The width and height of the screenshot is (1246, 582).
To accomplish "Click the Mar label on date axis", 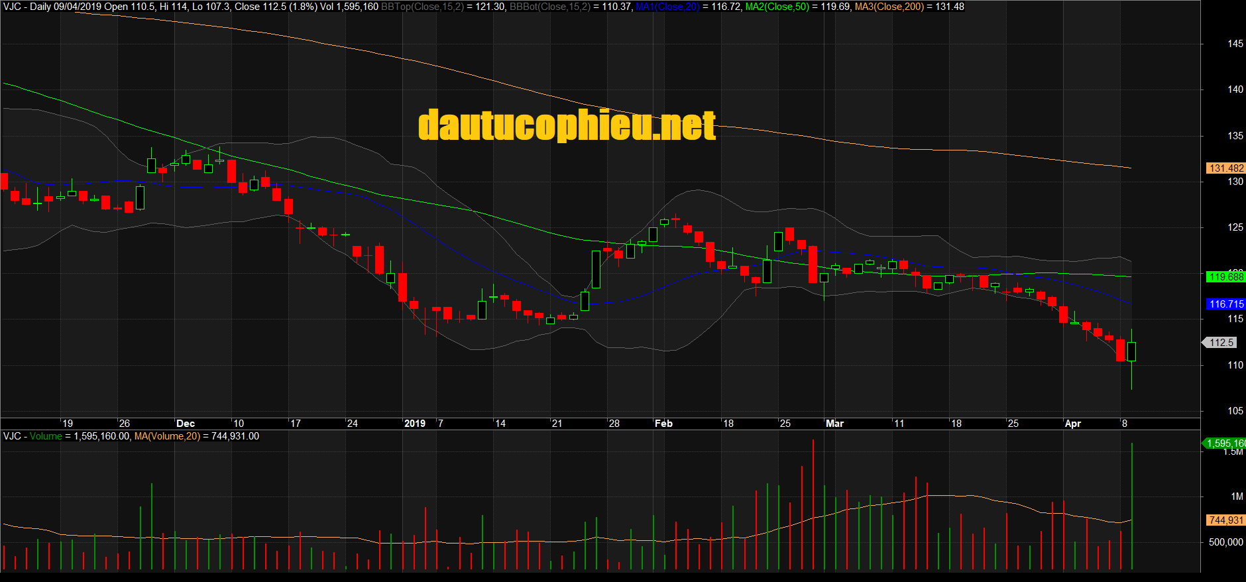I will (x=834, y=424).
